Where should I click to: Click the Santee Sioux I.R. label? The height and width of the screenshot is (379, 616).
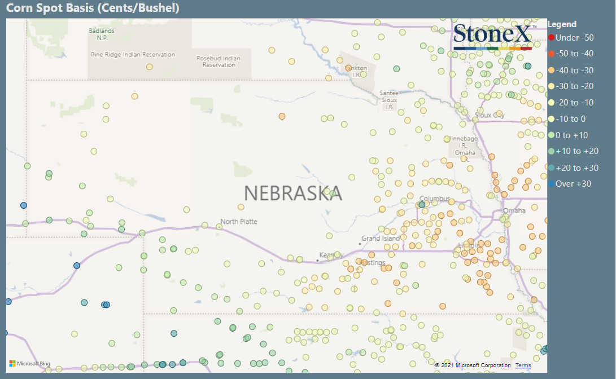click(x=389, y=100)
